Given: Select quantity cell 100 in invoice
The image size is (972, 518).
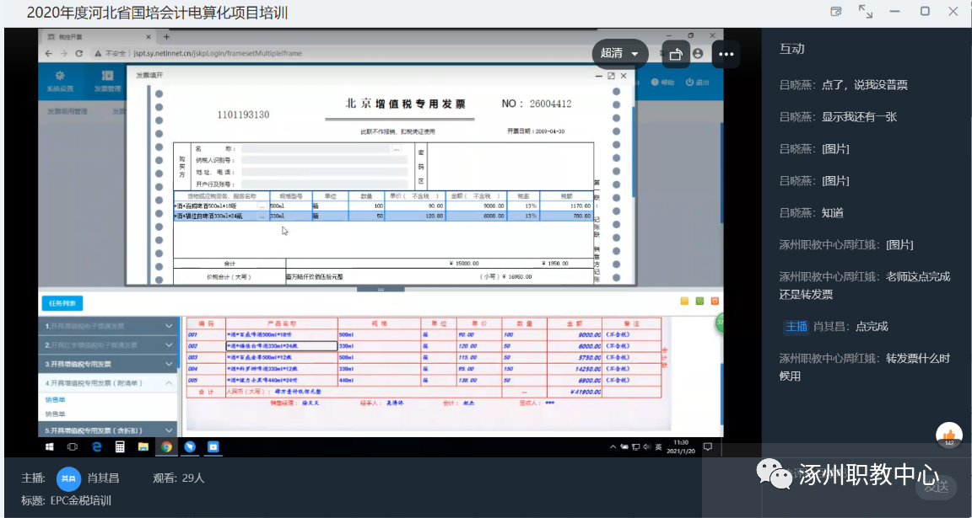Looking at the screenshot, I should [366, 206].
